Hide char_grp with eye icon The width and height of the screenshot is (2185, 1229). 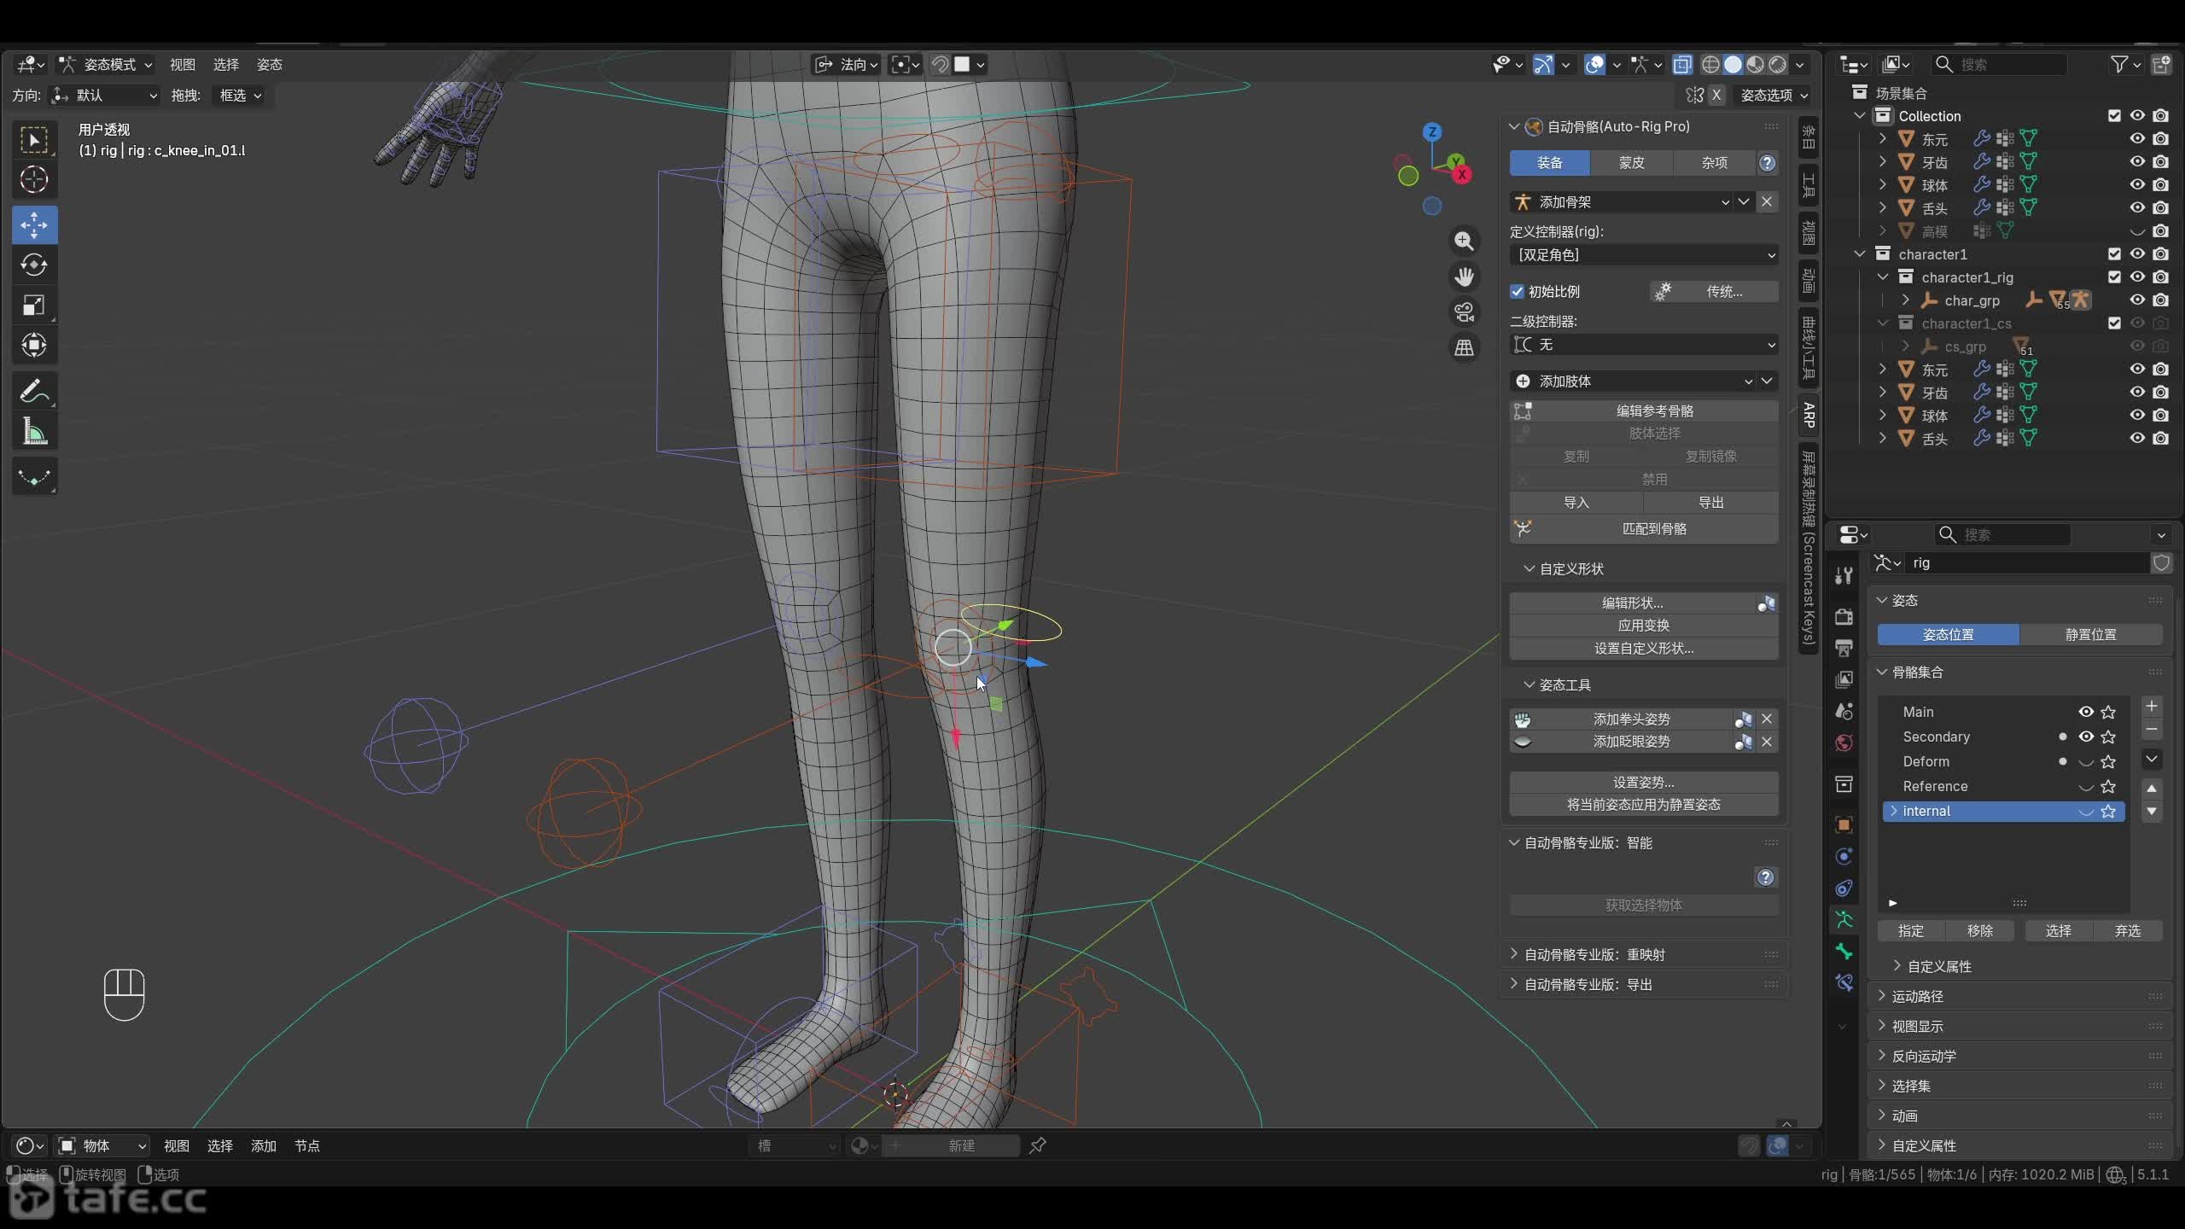(2137, 300)
